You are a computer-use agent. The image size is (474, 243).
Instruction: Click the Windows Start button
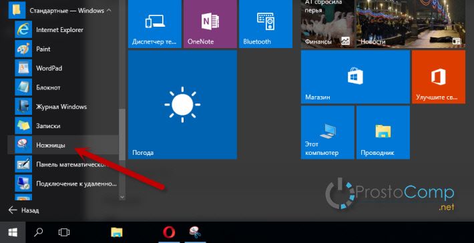click(13, 232)
